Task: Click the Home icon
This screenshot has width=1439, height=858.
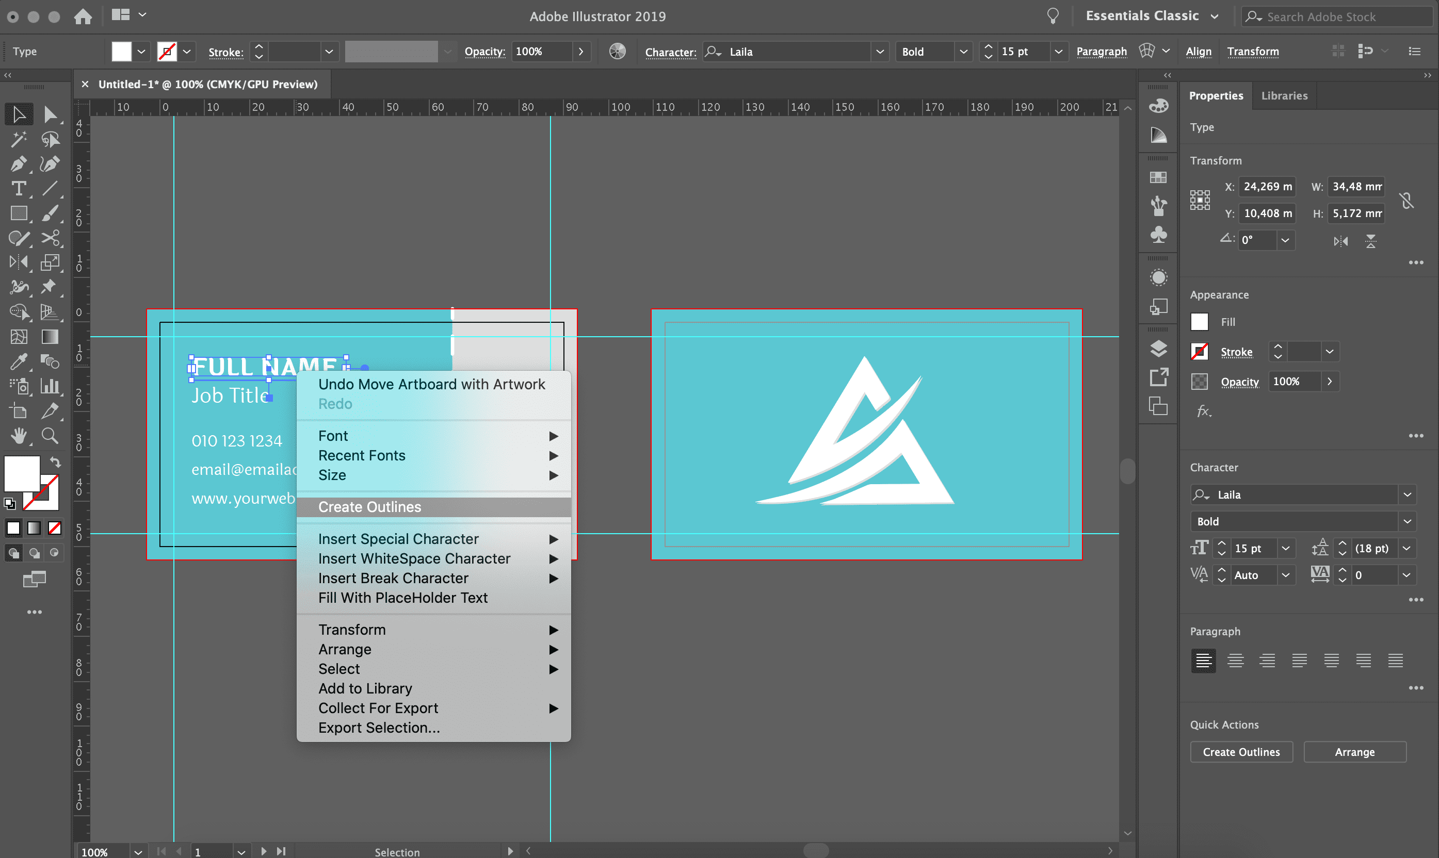Action: pos(83,16)
